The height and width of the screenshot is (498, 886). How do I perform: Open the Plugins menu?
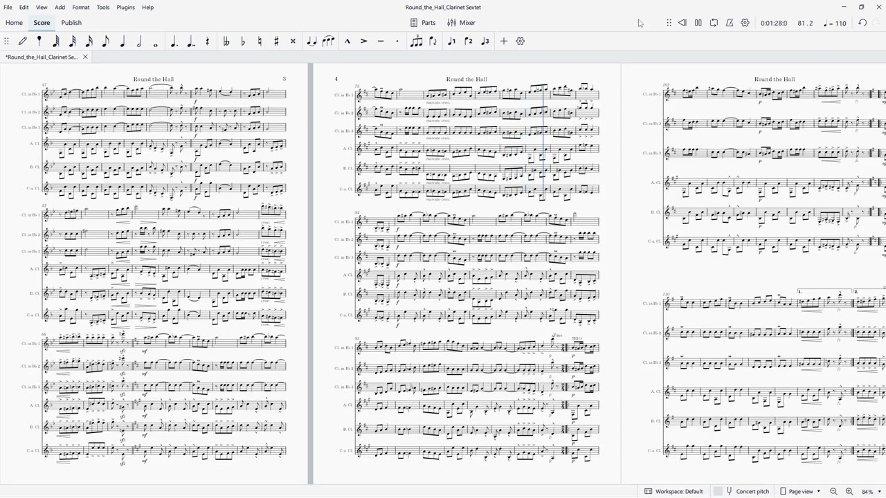click(x=125, y=7)
